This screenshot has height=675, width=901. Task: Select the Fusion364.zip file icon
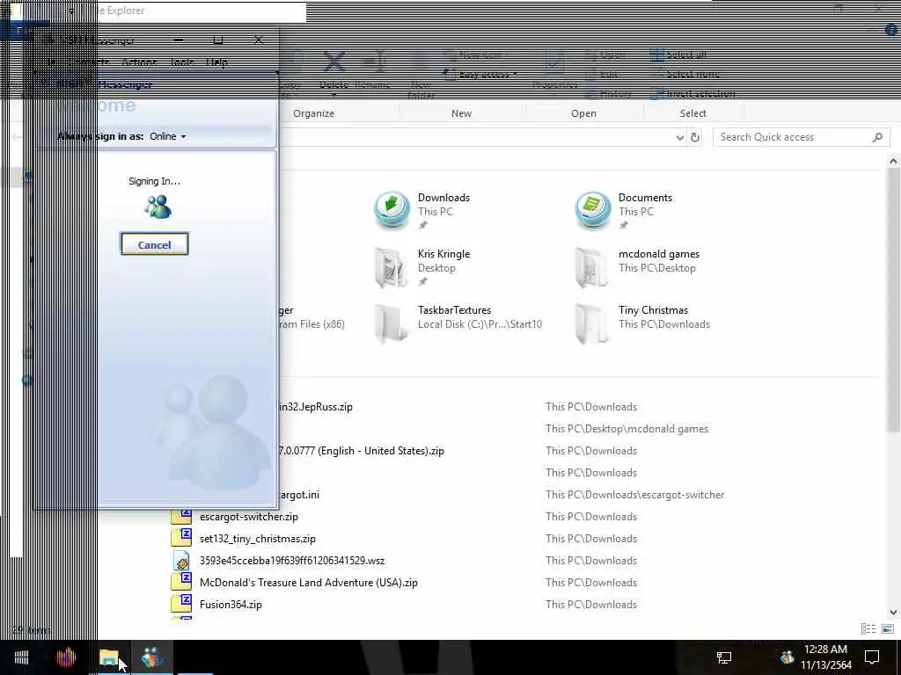pos(181,604)
